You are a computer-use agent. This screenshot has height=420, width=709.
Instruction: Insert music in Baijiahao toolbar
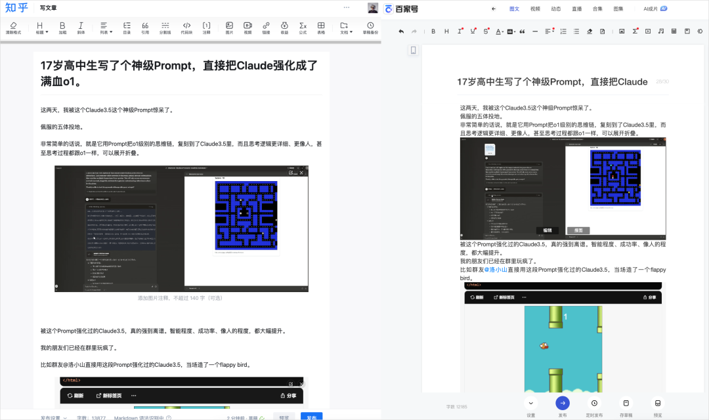click(661, 31)
